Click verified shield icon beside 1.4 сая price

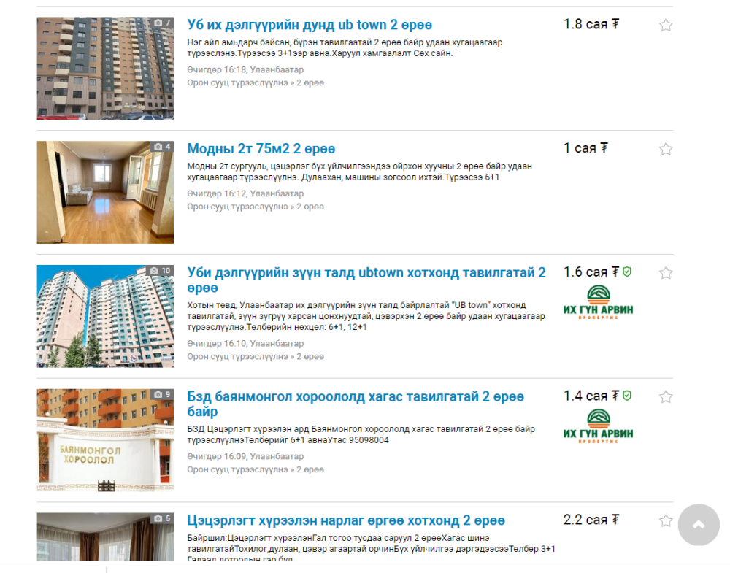coord(627,395)
